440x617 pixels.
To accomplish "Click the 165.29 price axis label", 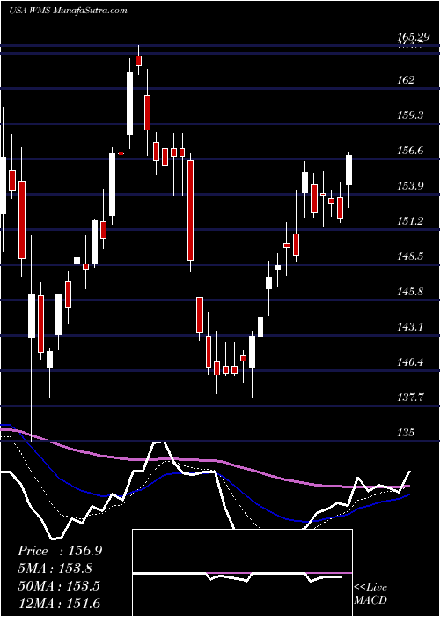I will [413, 37].
